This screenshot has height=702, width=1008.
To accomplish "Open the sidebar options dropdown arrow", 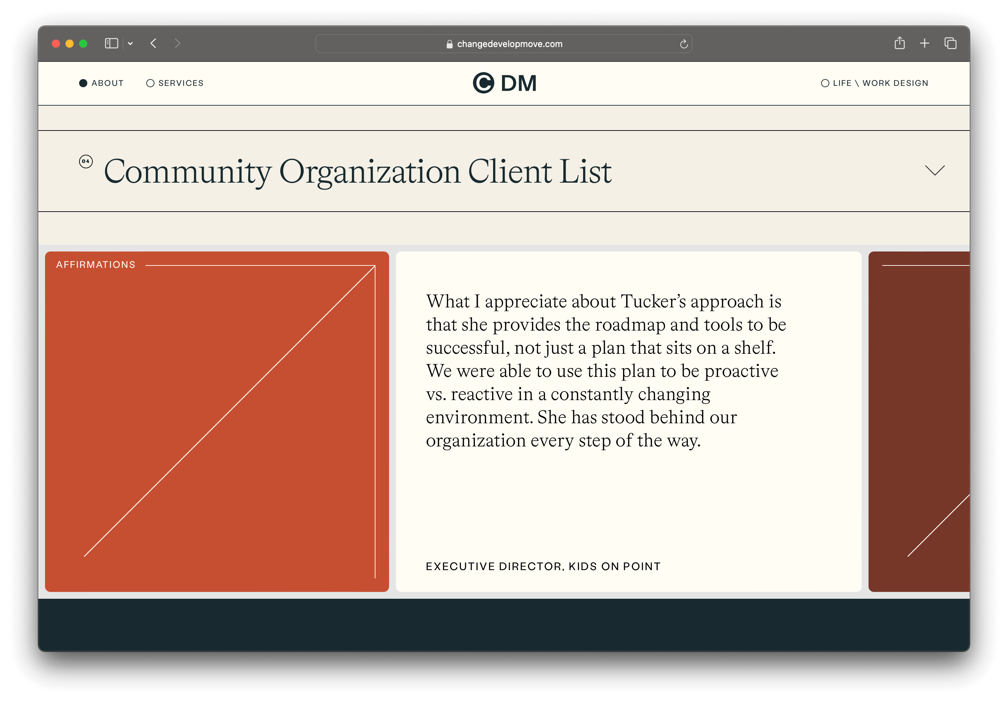I will click(130, 43).
